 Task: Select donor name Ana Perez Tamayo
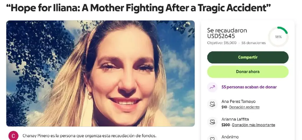point(238,101)
